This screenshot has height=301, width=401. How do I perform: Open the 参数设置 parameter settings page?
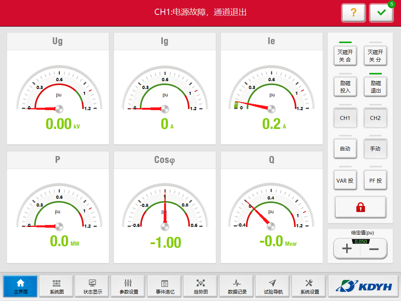pyautogui.click(x=129, y=286)
